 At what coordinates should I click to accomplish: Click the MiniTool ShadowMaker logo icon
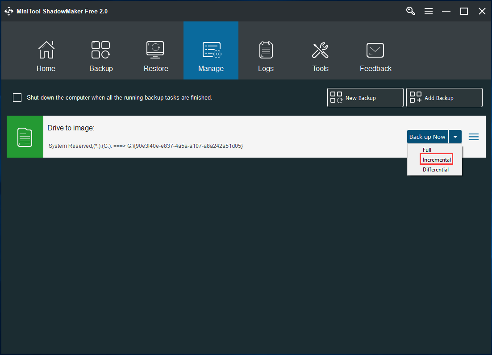(x=9, y=11)
